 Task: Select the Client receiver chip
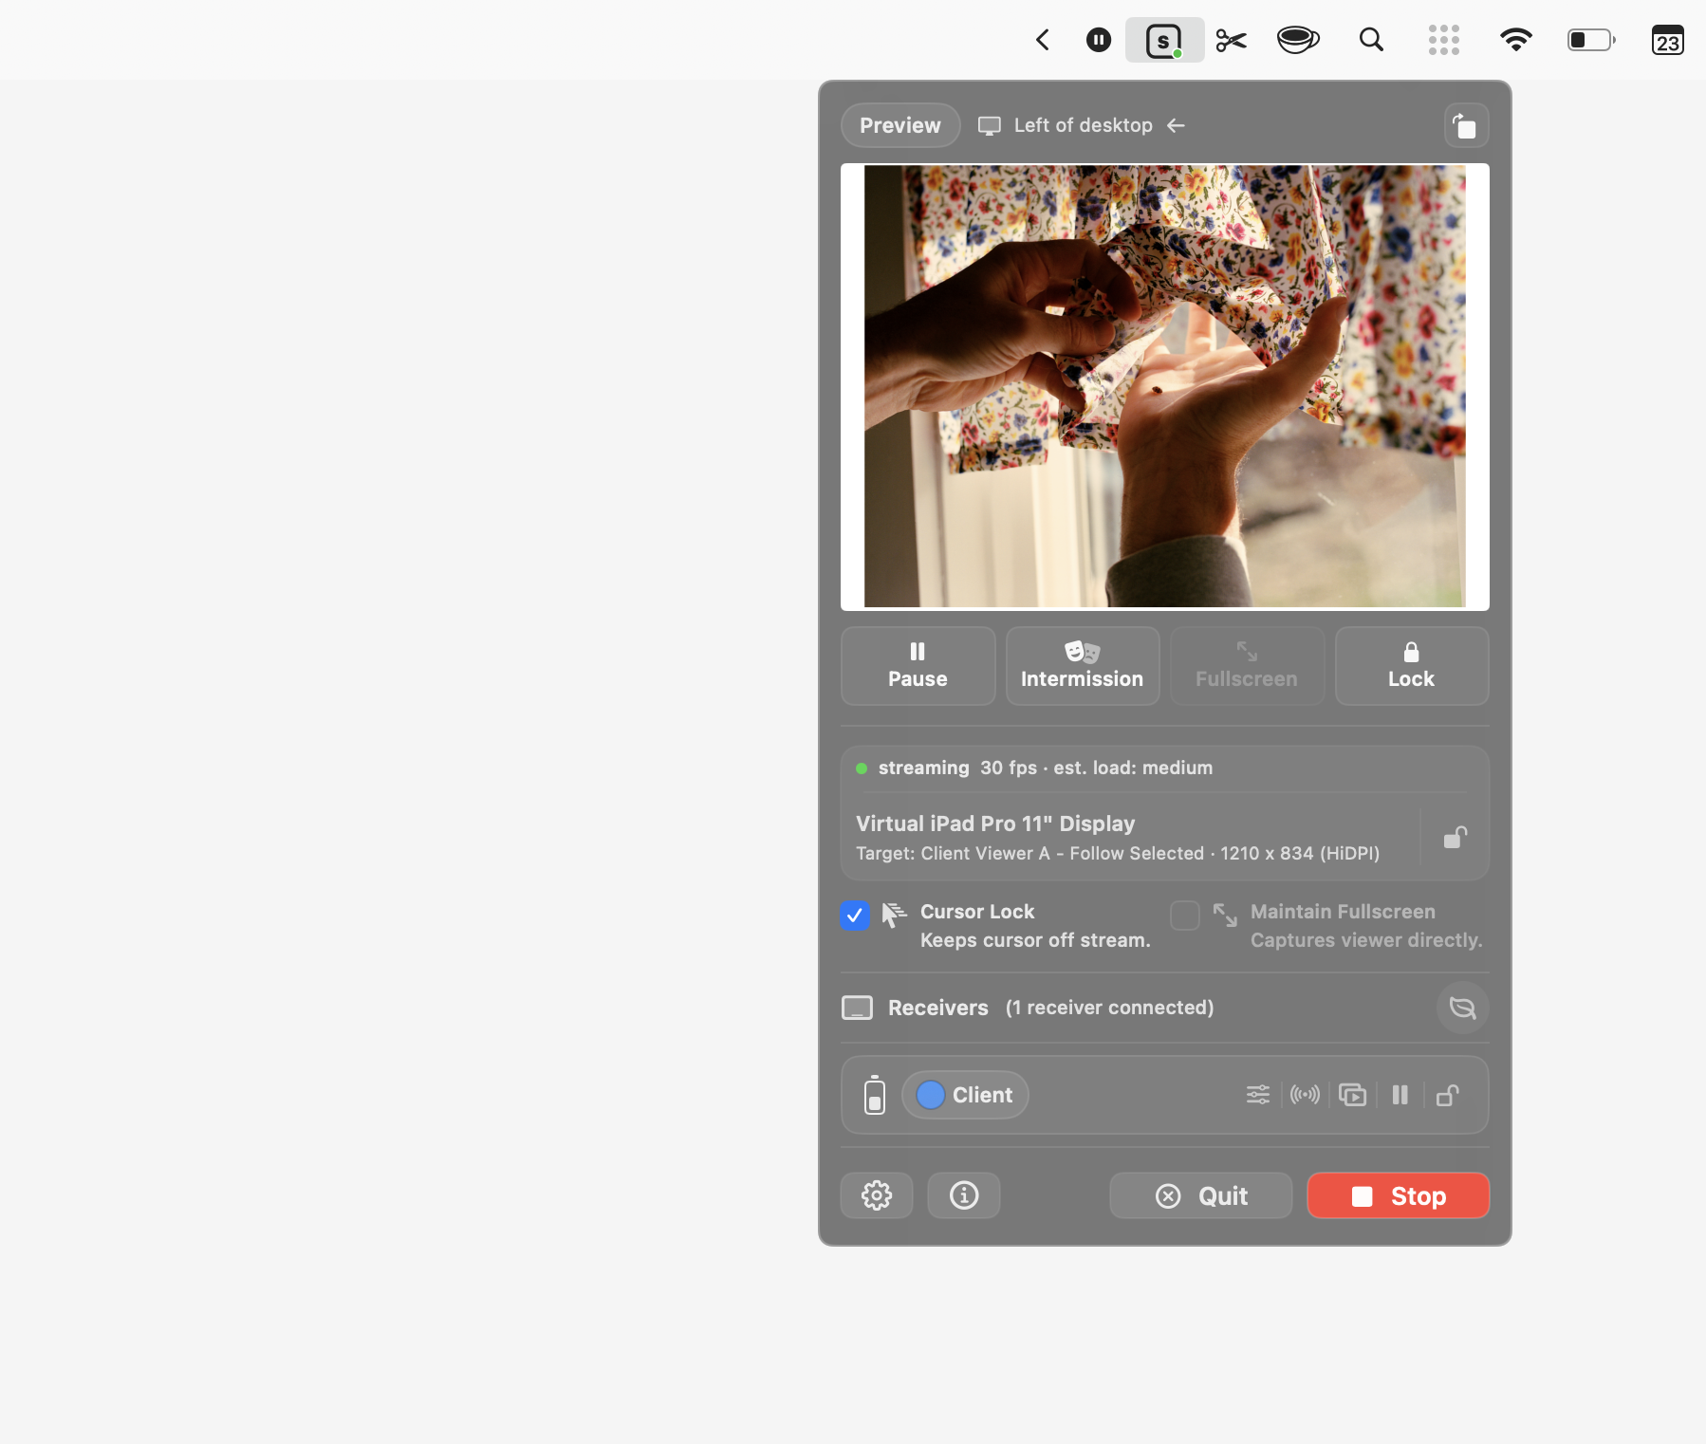tap(965, 1095)
